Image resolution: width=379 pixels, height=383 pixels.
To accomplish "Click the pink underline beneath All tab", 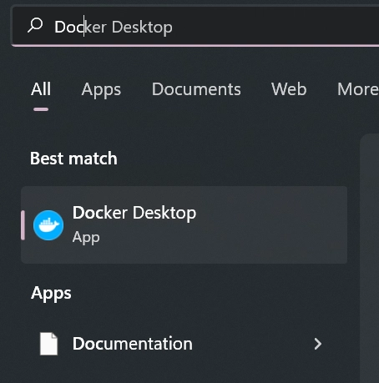I will [41, 109].
